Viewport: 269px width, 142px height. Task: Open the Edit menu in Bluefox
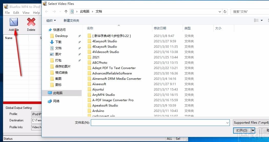pyautogui.click(x=16, y=13)
